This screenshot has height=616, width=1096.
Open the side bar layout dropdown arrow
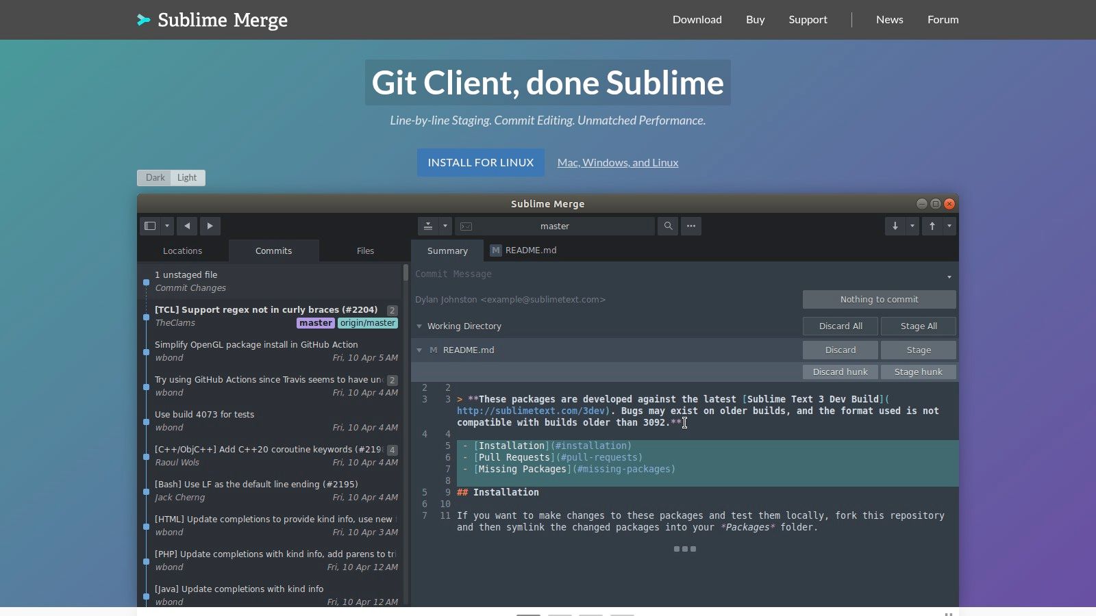tap(167, 226)
